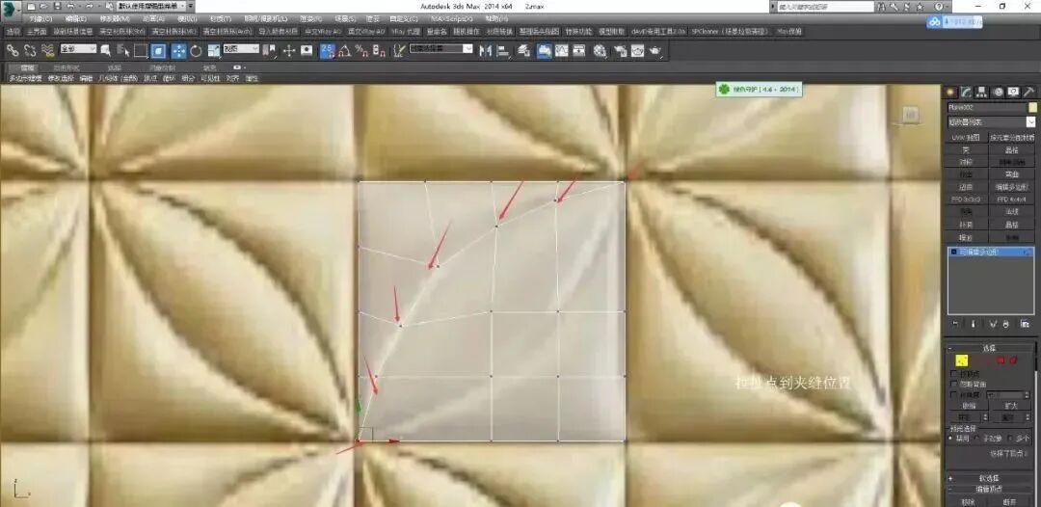Viewport: 1041px width, 507px height.
Task: Click the Select and Link chain icon
Action: coord(12,50)
